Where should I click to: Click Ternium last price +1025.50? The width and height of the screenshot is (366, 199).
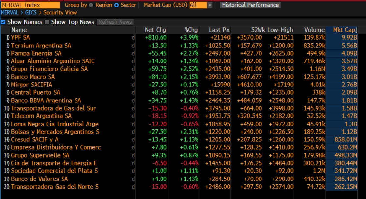[218, 46]
